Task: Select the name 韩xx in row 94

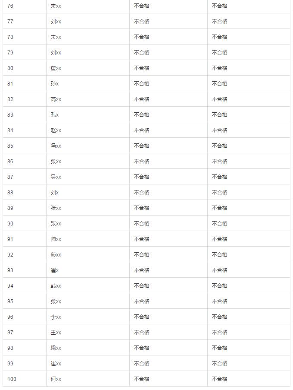Action: 56,286
